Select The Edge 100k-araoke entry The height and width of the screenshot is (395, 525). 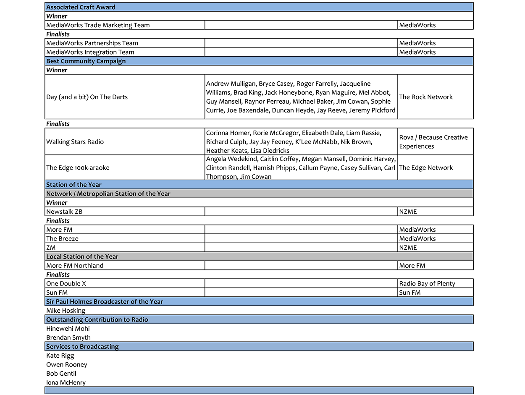click(x=125, y=167)
